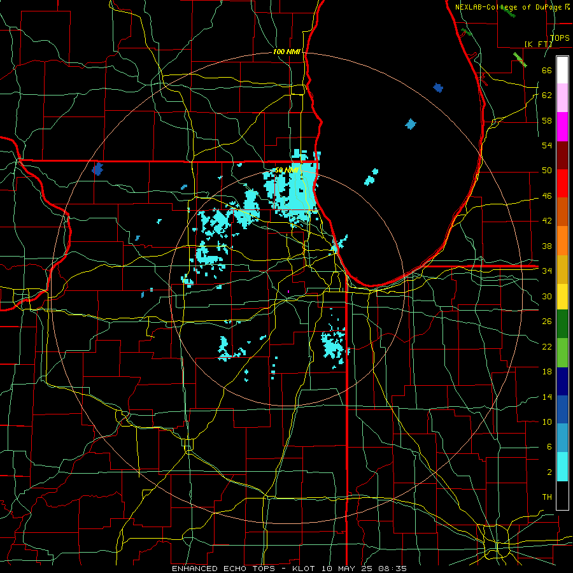Click the navy blue legend swatch
Viewport: 573px width, 573px height.
[562, 382]
